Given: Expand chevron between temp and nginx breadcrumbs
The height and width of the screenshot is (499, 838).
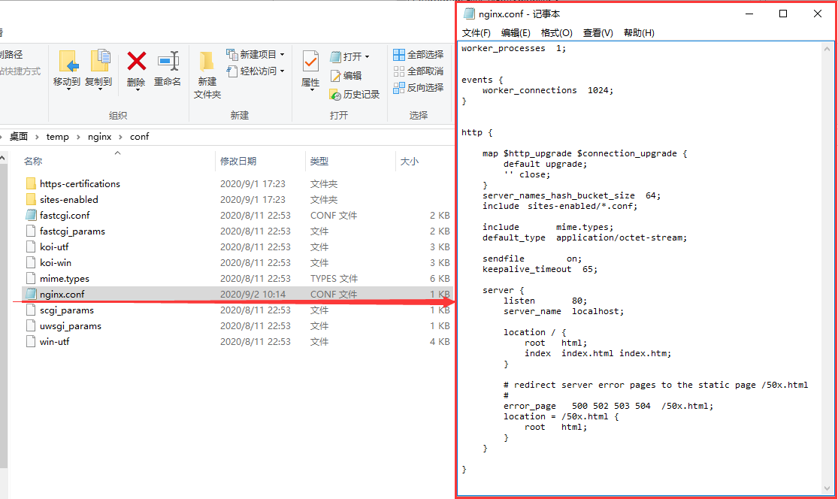Looking at the screenshot, I should (x=78, y=138).
